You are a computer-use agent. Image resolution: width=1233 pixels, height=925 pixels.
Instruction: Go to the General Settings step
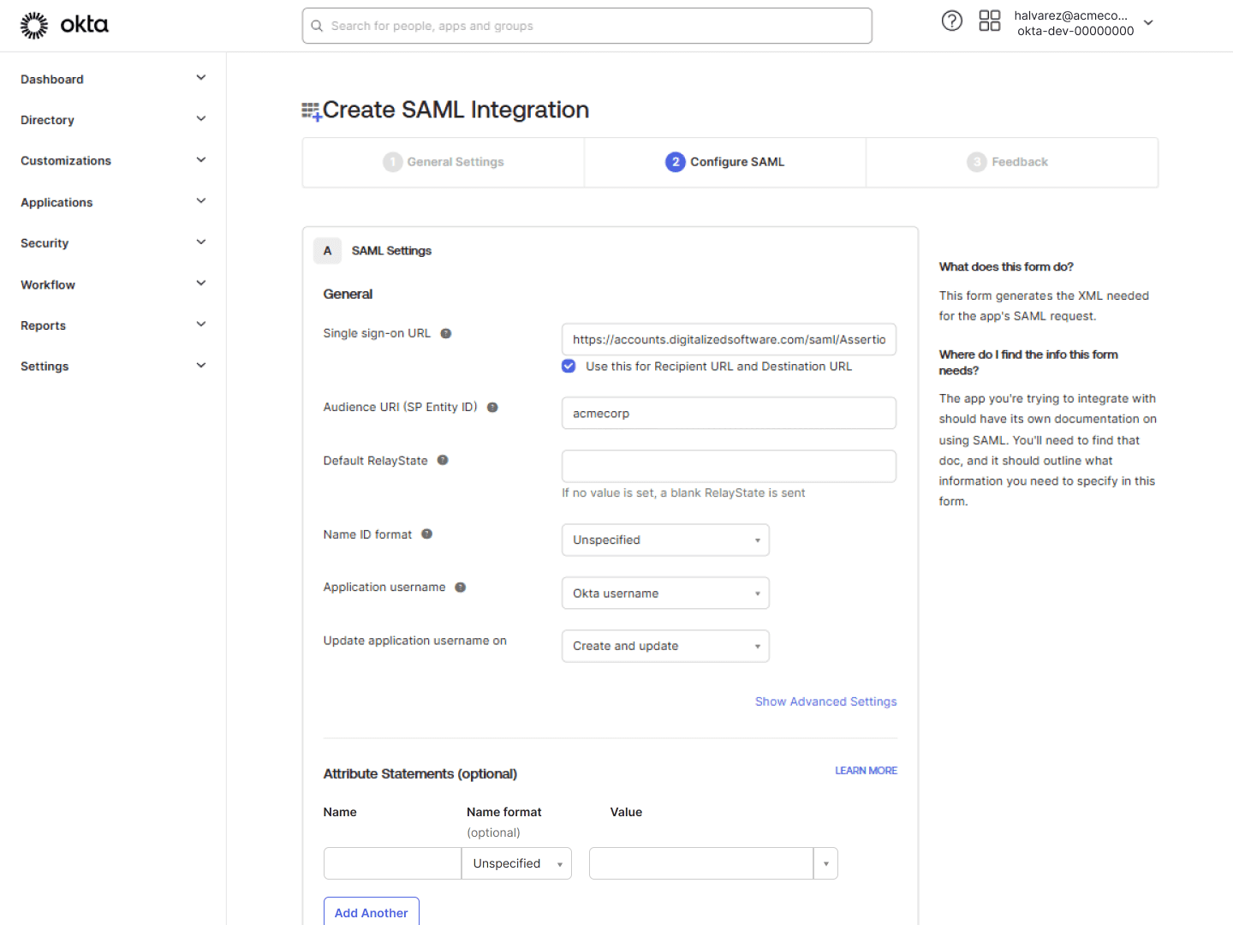pos(444,162)
